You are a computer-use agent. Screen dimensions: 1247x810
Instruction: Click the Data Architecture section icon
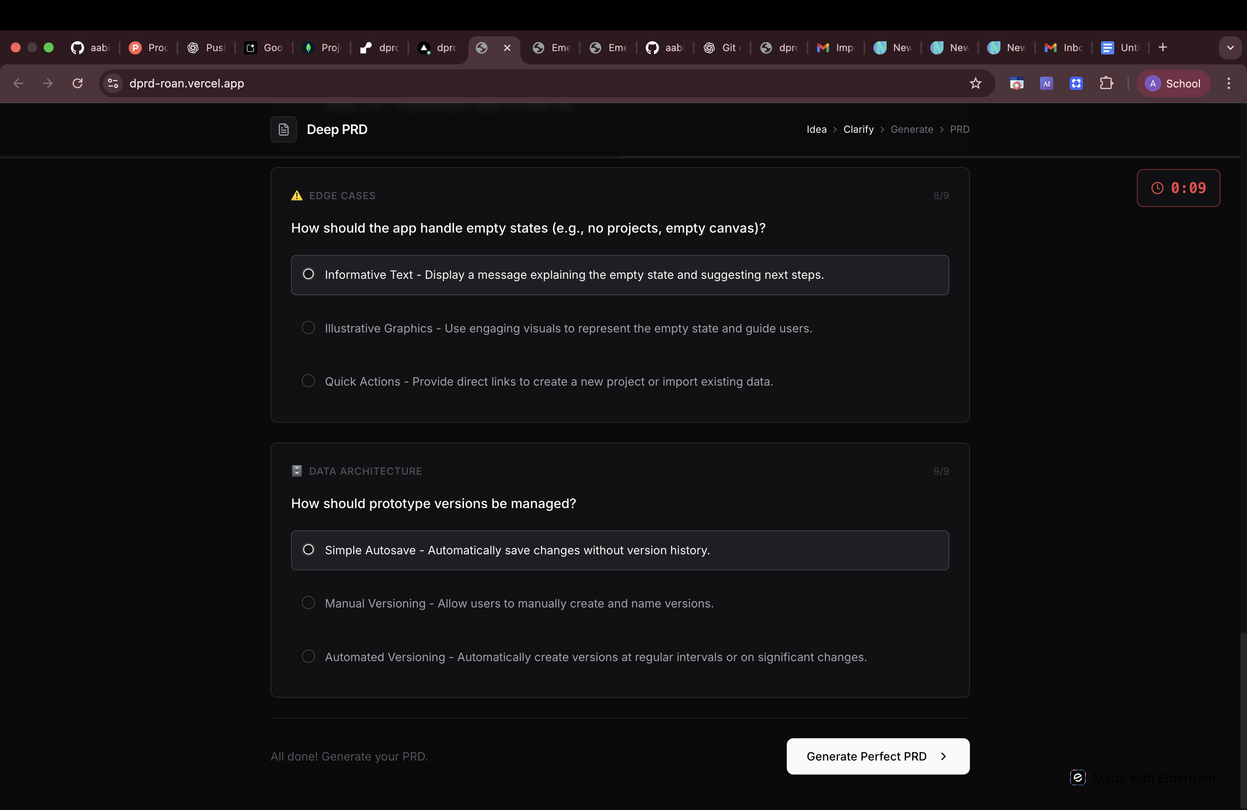pos(296,471)
